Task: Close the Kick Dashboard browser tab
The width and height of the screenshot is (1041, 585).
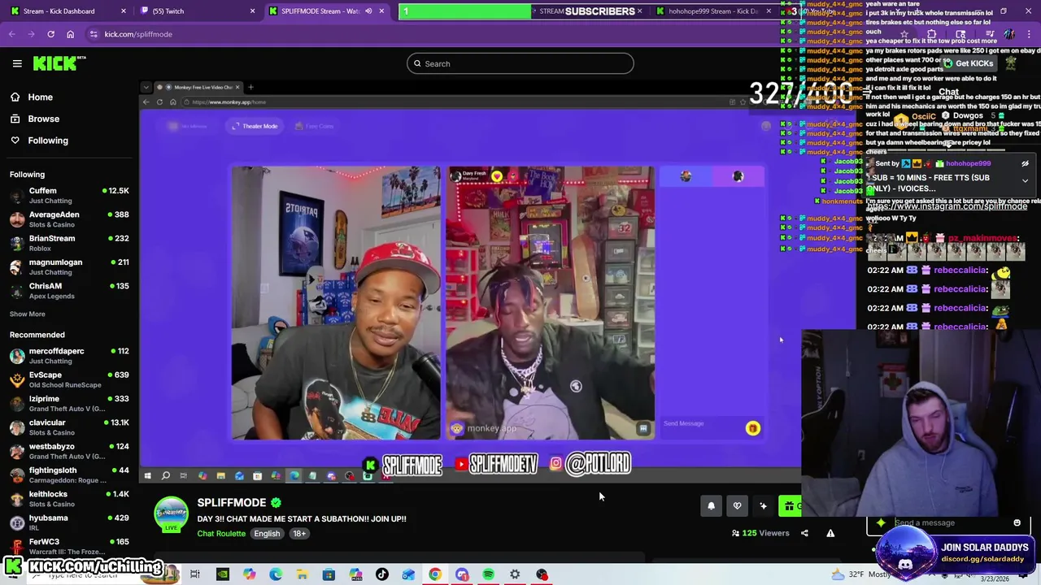Action: [123, 11]
